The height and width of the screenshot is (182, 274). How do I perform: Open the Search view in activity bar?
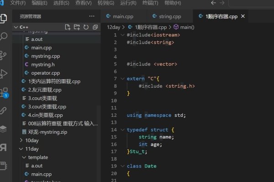5,36
